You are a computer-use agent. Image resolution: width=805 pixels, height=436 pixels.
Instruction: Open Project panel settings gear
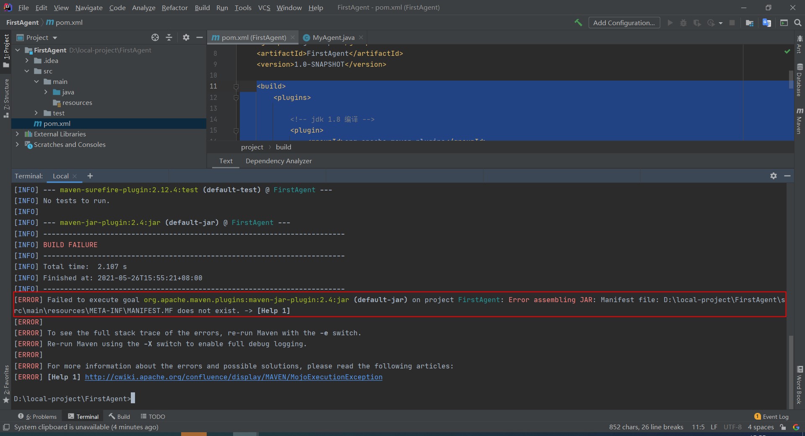186,37
